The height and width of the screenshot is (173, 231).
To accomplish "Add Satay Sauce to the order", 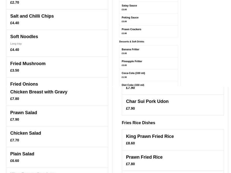I will coord(129,5).
